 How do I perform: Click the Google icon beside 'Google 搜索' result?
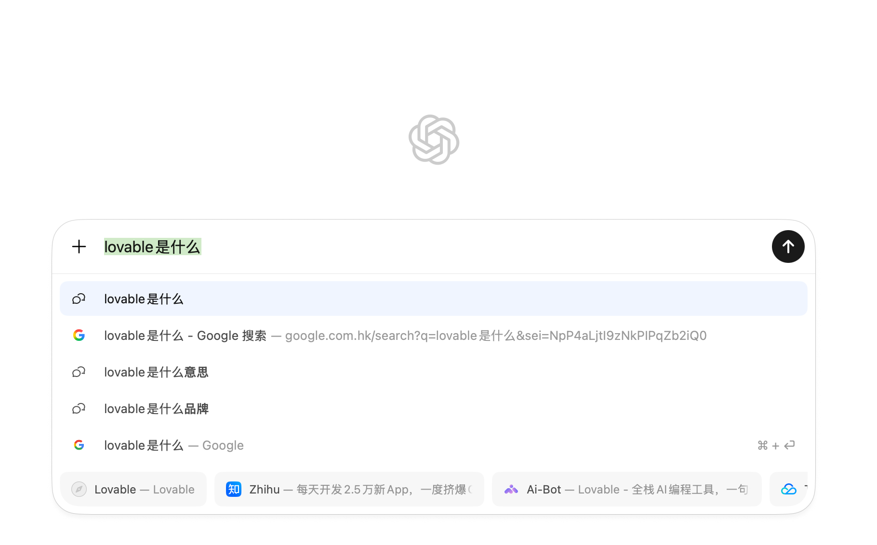point(79,335)
